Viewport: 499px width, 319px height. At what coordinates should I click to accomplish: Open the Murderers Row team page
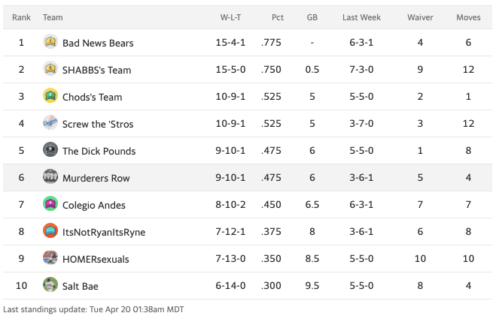click(x=96, y=178)
